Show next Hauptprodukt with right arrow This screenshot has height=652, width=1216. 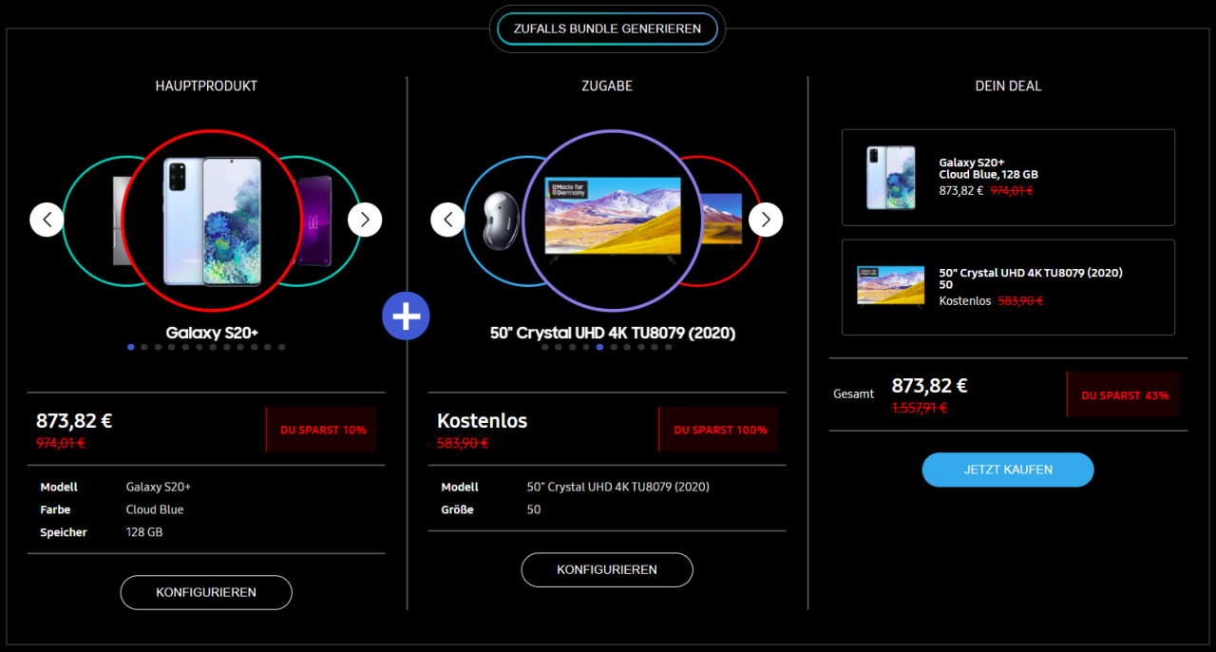click(365, 220)
